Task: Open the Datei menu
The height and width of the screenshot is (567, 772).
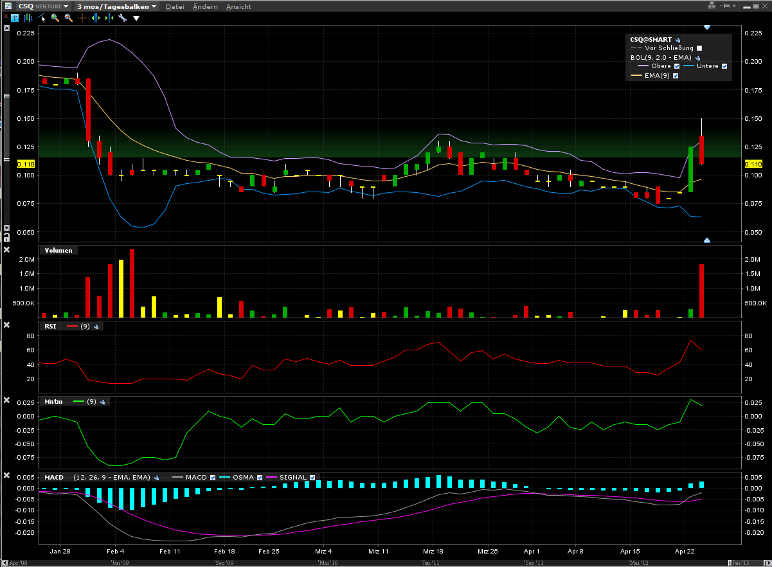Action: pos(174,6)
